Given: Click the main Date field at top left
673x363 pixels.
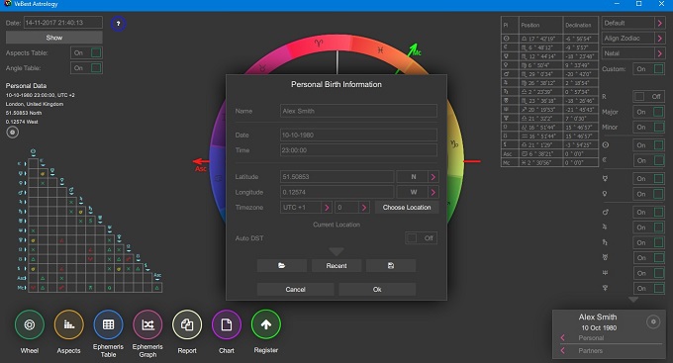Looking at the screenshot, I should point(63,23).
